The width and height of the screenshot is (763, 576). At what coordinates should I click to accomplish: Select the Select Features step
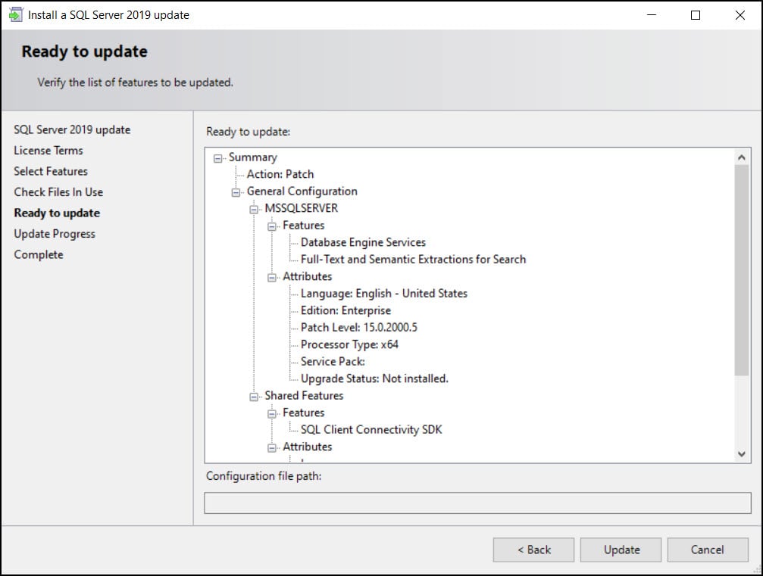point(51,172)
